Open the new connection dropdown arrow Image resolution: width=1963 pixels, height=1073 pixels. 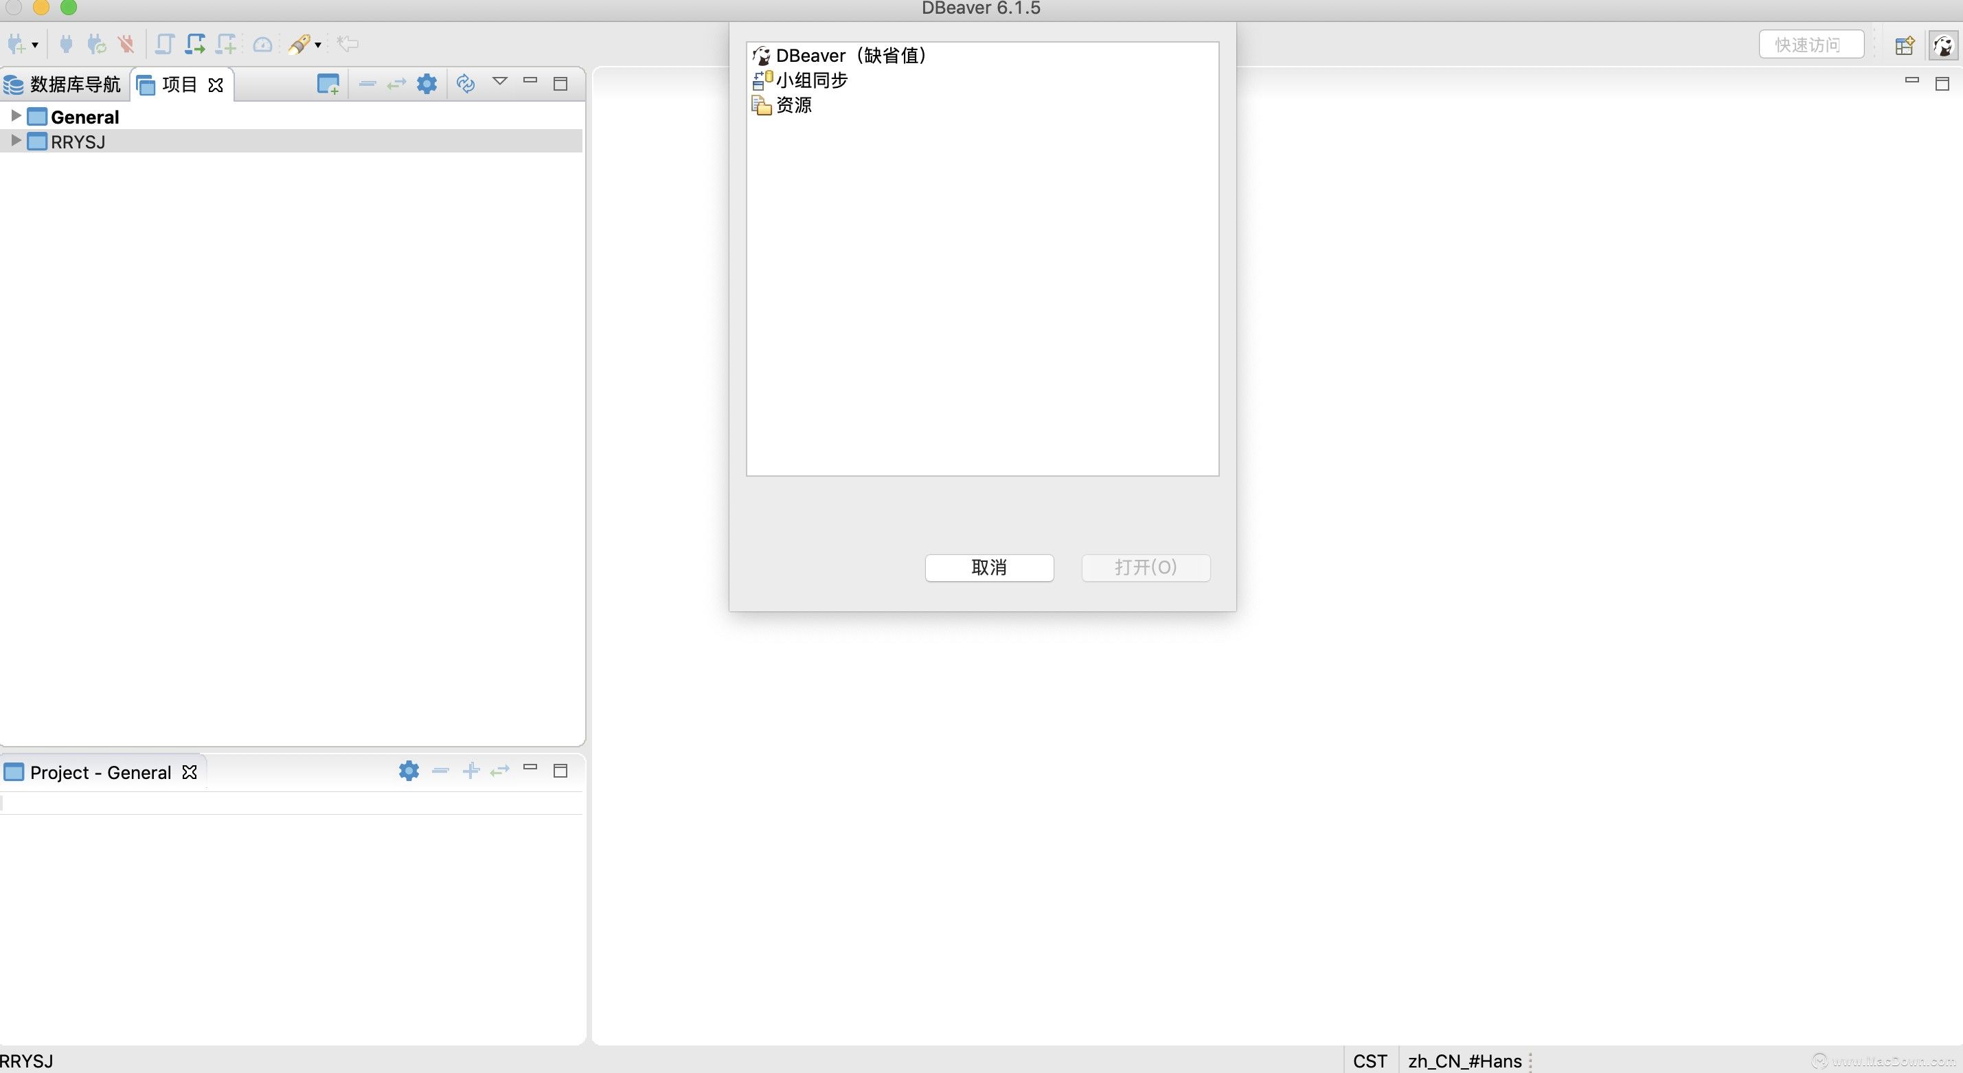(x=35, y=45)
